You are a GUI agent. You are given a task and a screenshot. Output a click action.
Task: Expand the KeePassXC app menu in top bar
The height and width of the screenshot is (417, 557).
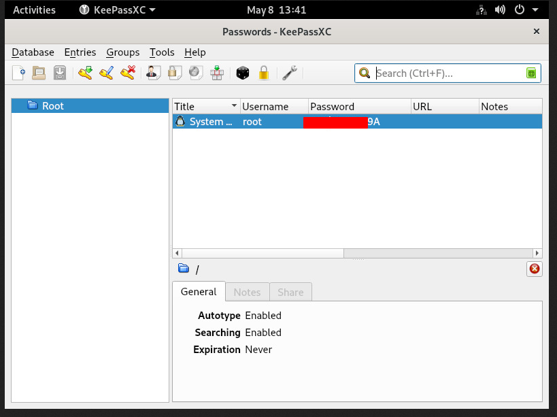tap(118, 10)
